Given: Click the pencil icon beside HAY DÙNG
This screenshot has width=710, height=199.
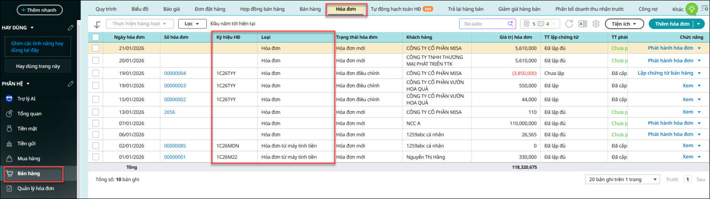Looking at the screenshot, I should tap(71, 28).
